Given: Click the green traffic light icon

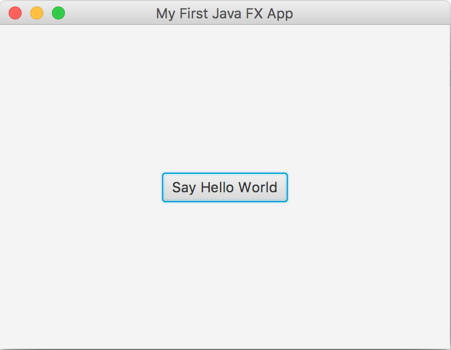Looking at the screenshot, I should [x=58, y=13].
